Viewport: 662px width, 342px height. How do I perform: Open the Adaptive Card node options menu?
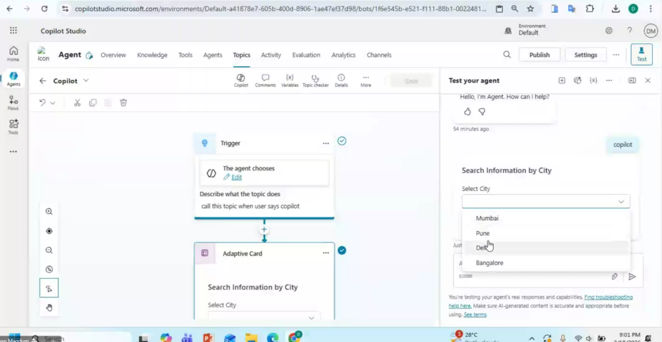(326, 253)
